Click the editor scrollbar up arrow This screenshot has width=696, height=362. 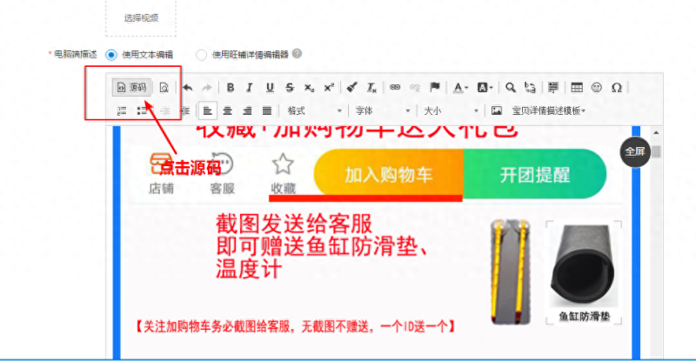click(x=656, y=133)
